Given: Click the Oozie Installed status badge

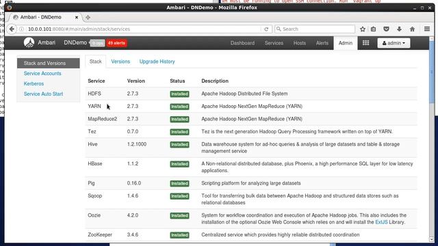Looking at the screenshot, I should click(x=179, y=216).
